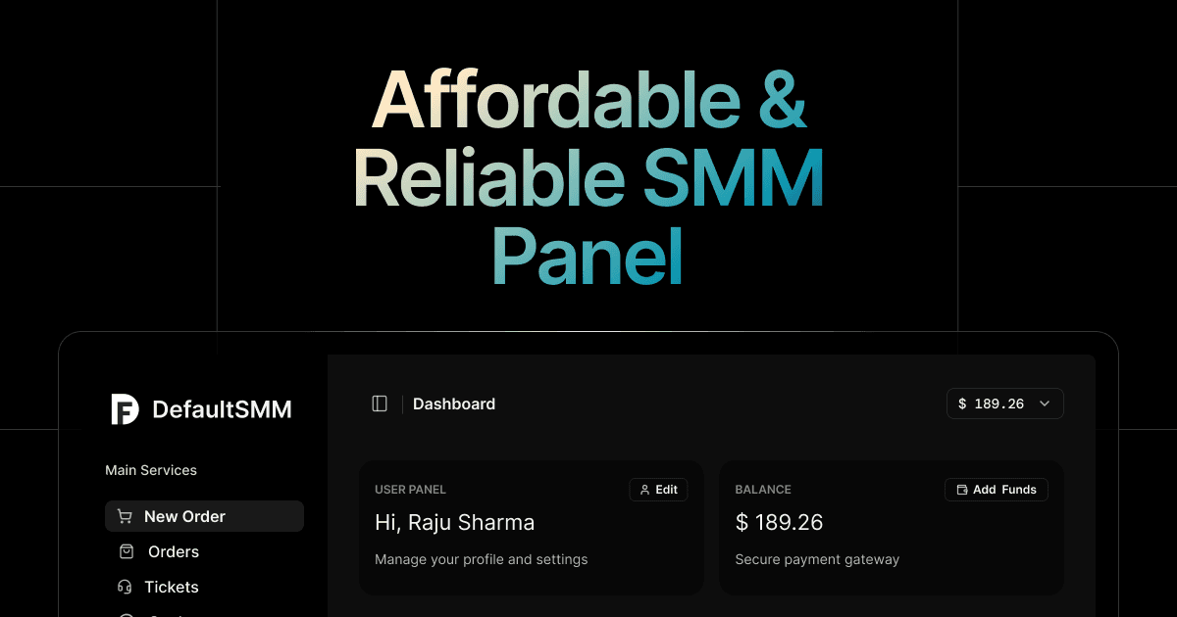Select the New Order sidebar label
Screen dimensions: 1177x617
(184, 516)
